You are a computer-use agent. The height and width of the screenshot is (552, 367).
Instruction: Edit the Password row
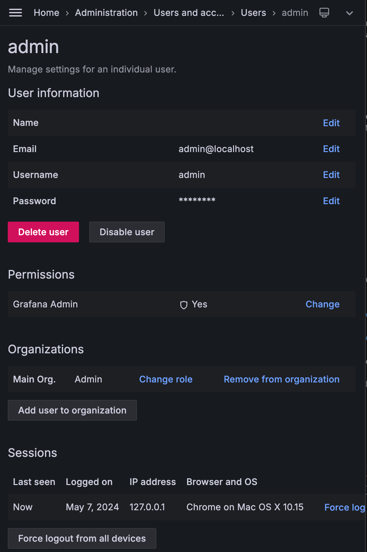pos(331,201)
